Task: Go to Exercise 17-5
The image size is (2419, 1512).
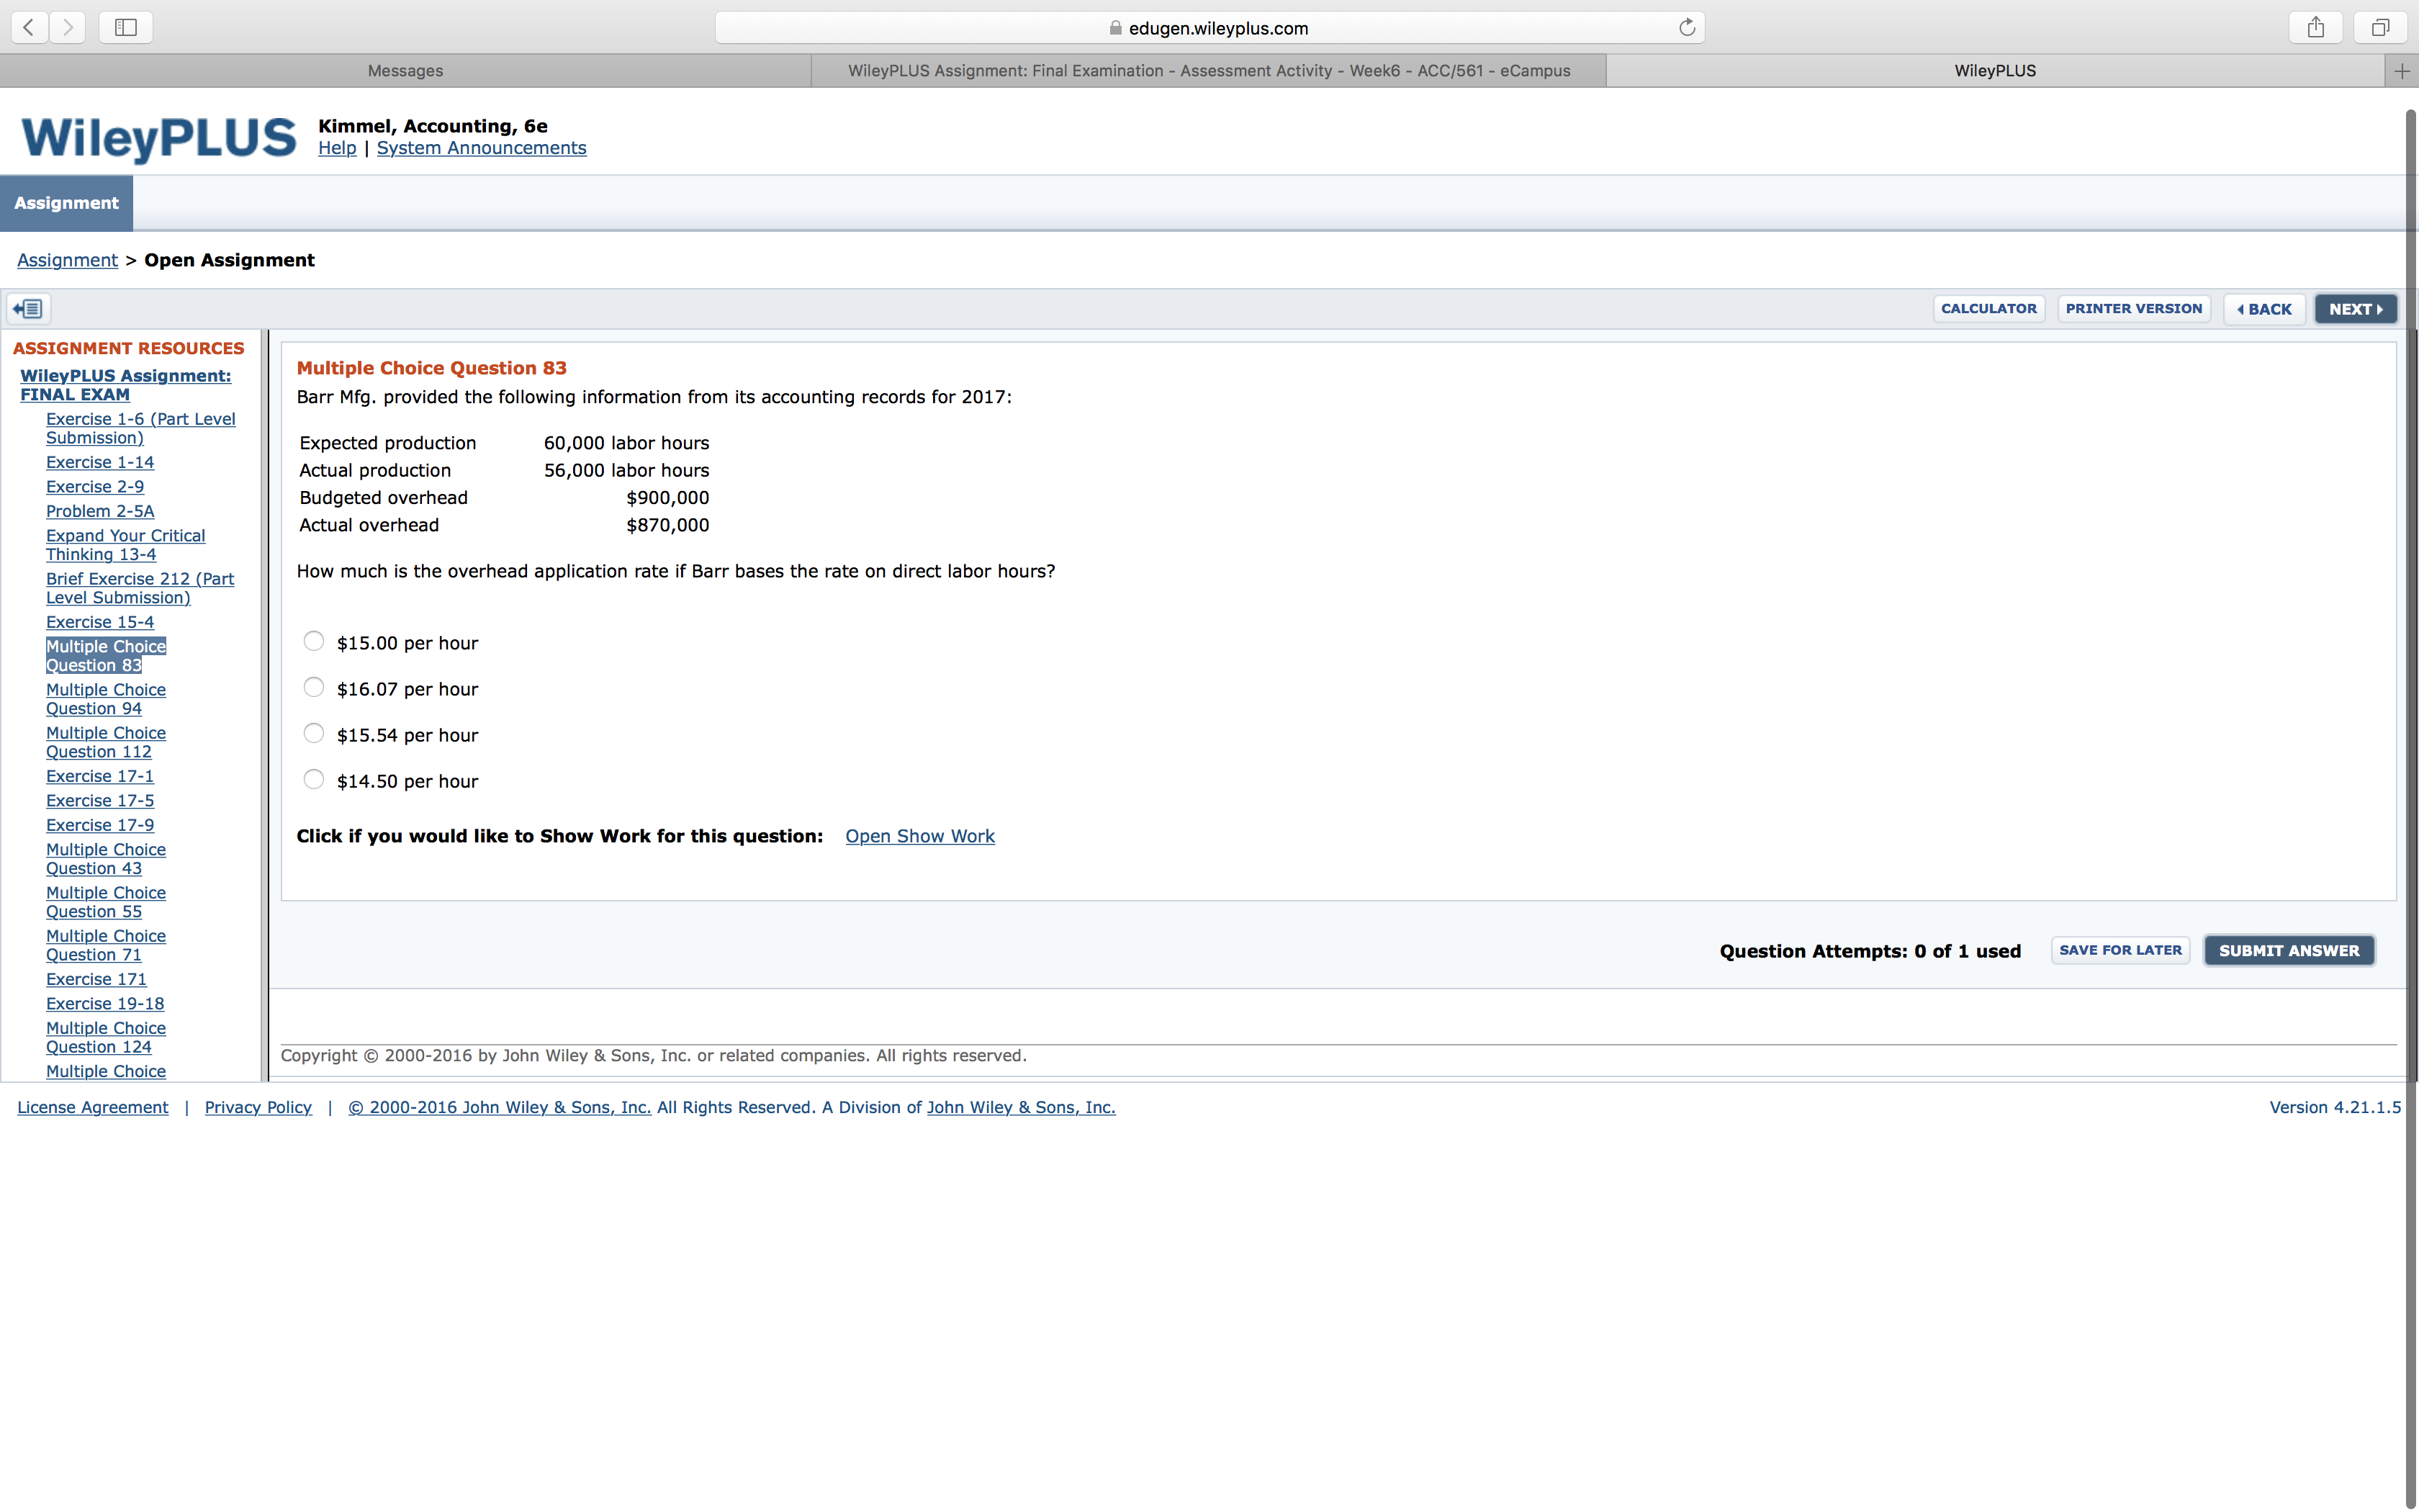Action: pos(100,801)
